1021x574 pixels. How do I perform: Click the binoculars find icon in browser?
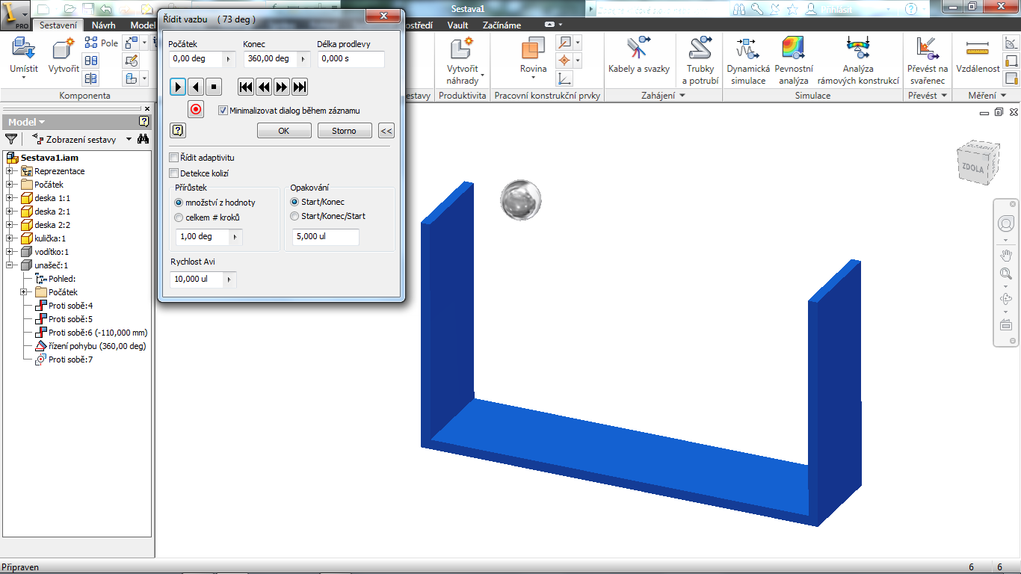click(143, 139)
